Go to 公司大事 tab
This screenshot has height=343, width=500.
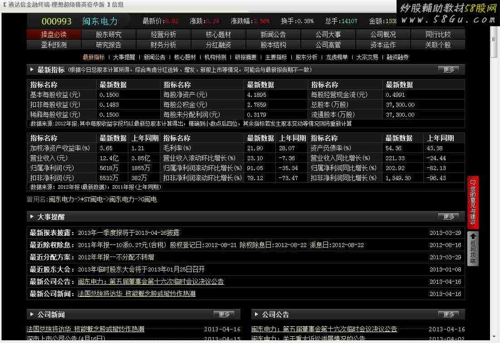pyautogui.click(x=328, y=34)
